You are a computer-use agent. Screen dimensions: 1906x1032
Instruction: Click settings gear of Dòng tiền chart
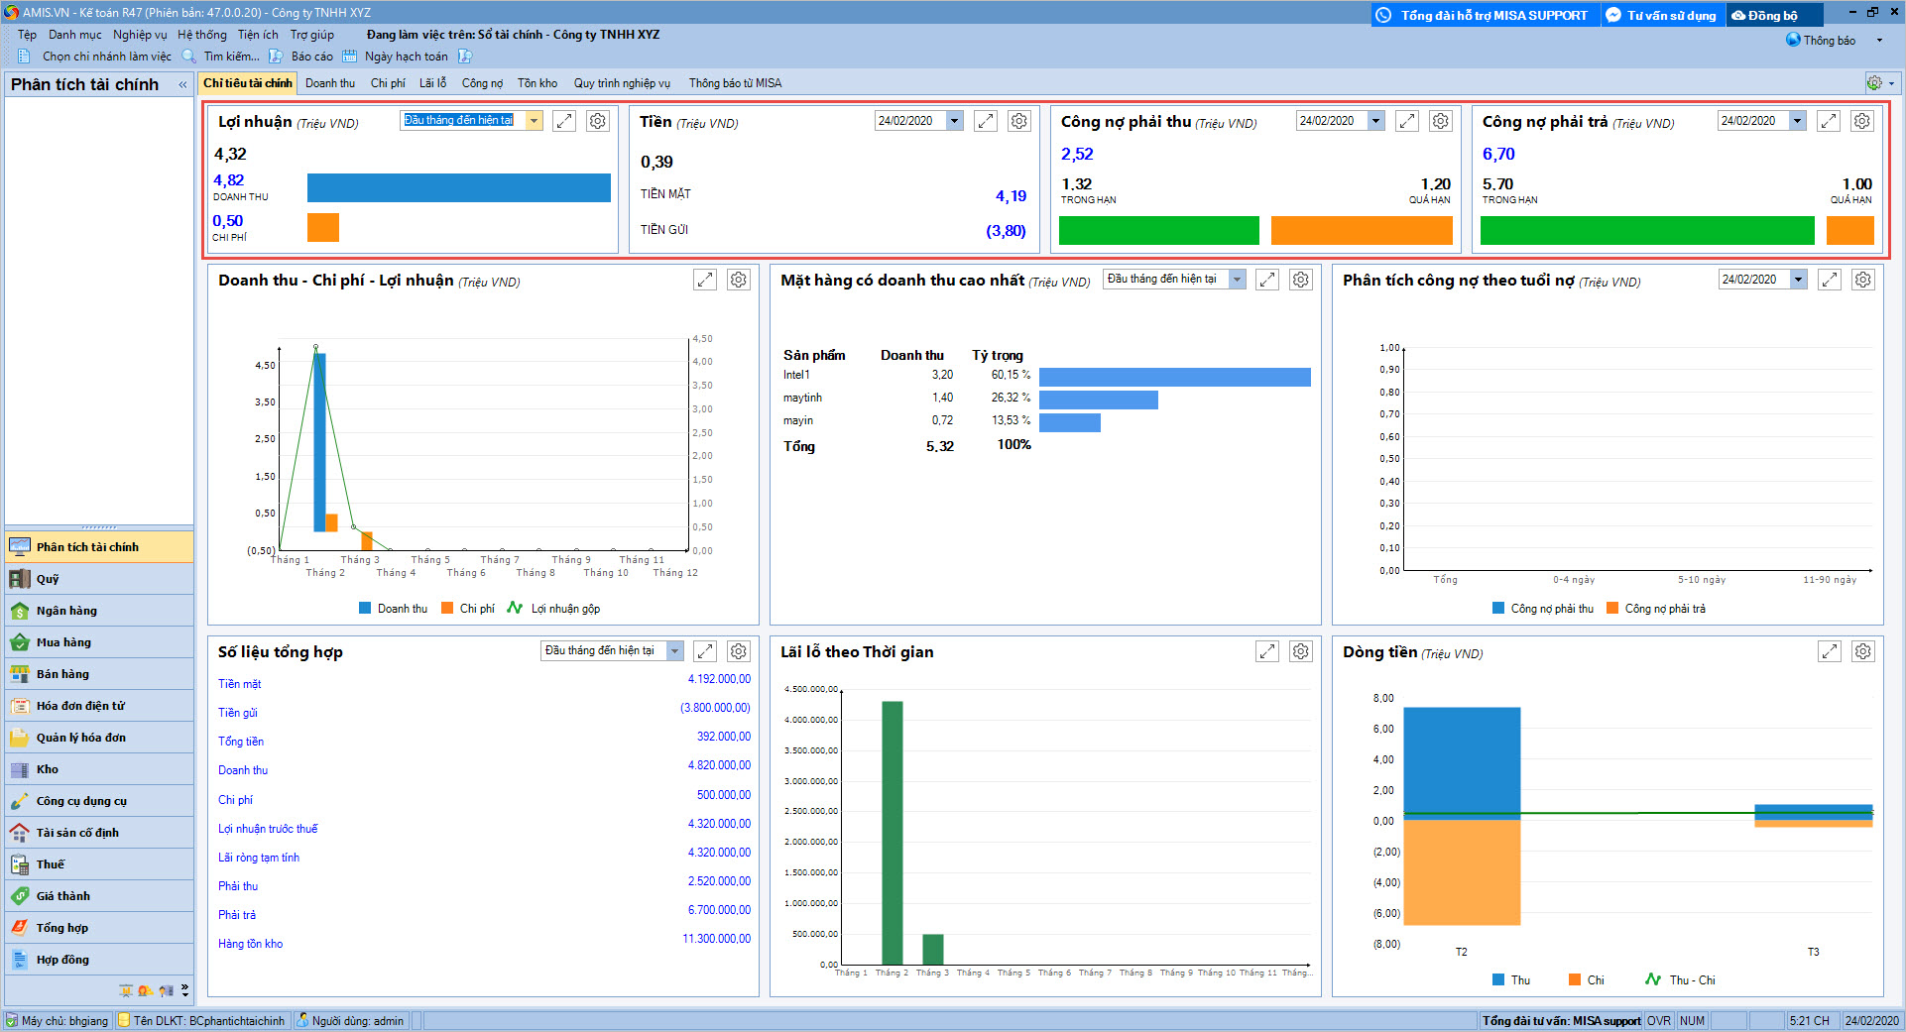click(x=1862, y=651)
